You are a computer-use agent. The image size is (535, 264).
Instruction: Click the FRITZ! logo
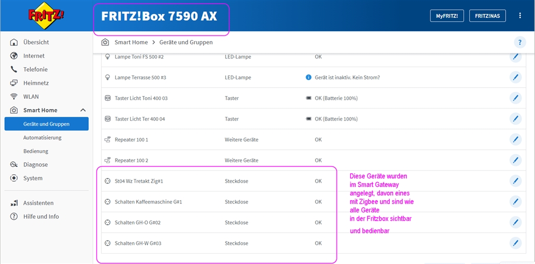[x=46, y=16]
